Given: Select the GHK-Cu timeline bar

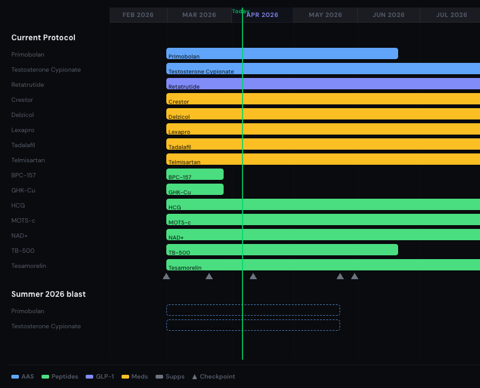Looking at the screenshot, I should 195,189.
